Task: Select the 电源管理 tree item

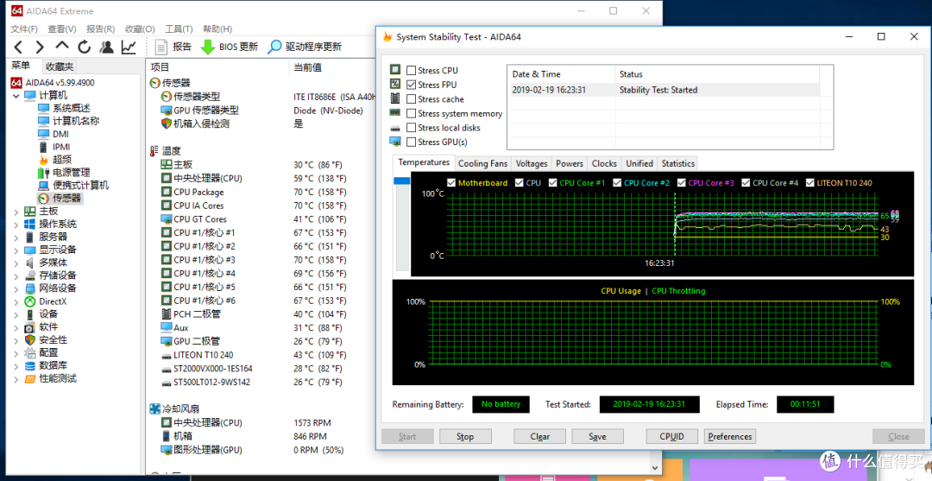Action: (64, 173)
